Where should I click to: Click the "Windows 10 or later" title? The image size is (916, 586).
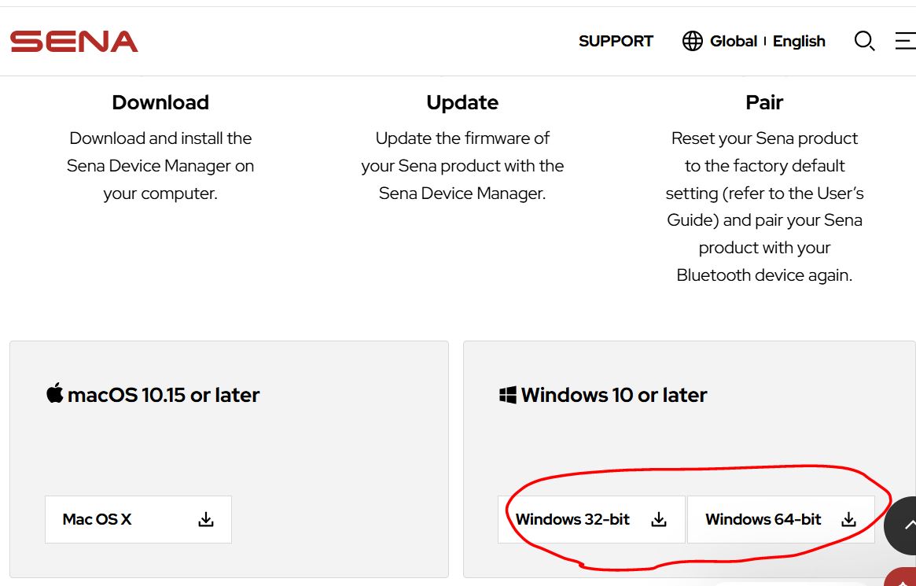(x=614, y=395)
